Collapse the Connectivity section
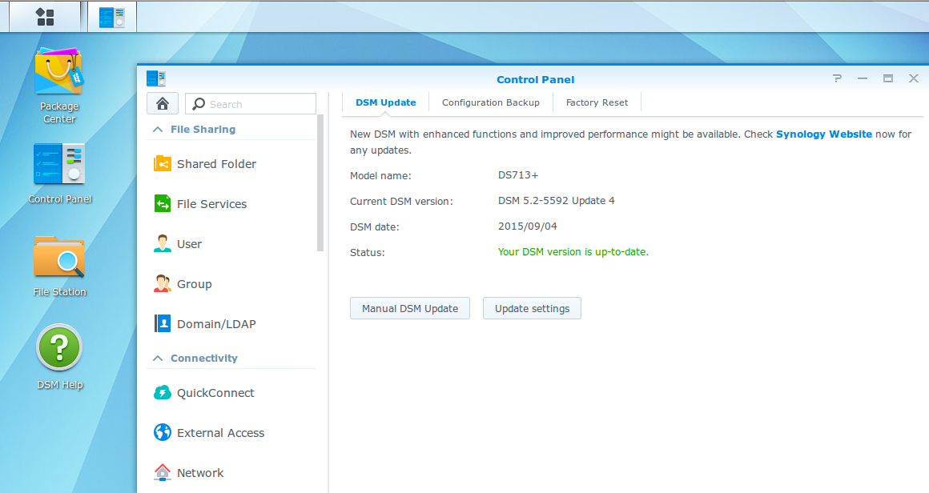 click(158, 359)
